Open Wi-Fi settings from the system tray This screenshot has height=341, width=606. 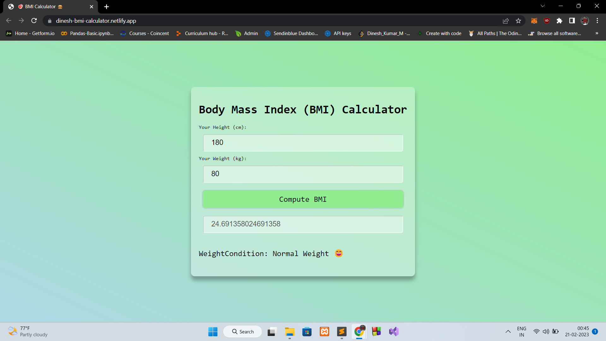pyautogui.click(x=537, y=332)
